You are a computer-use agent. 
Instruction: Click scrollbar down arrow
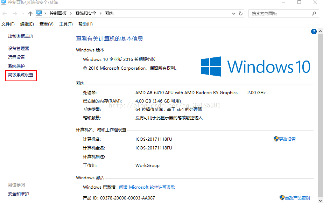[x=320, y=200]
